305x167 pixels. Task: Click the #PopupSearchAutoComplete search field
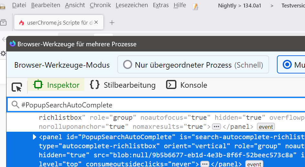coord(155,105)
